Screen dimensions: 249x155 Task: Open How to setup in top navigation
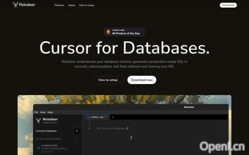click(87, 5)
